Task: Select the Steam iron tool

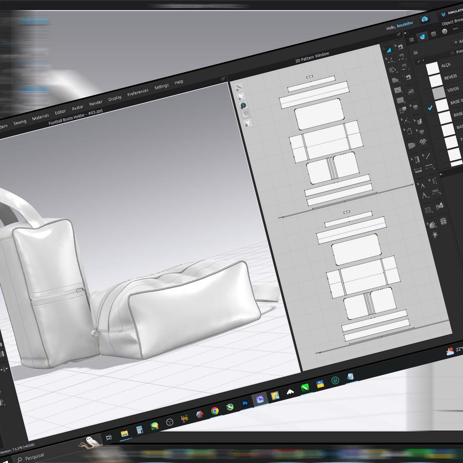Action: [411, 91]
